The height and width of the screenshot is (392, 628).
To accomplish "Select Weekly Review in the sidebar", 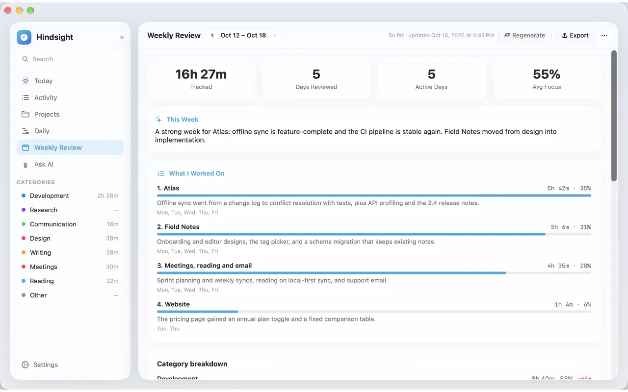I will [x=70, y=147].
